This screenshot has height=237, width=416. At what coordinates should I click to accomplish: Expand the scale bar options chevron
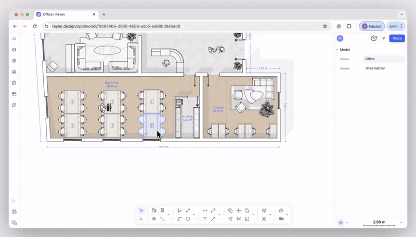(401, 222)
